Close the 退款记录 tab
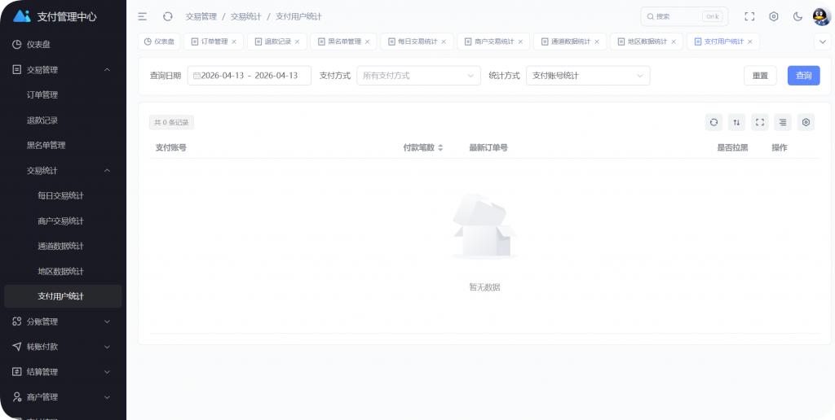 tap(297, 42)
